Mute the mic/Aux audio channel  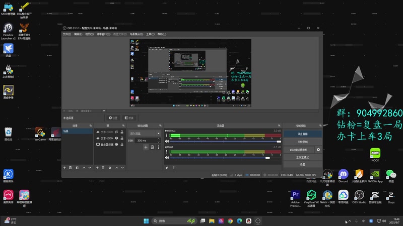click(x=167, y=141)
